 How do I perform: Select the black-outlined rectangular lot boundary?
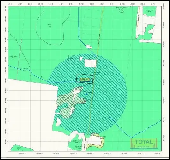click(x=85, y=79)
